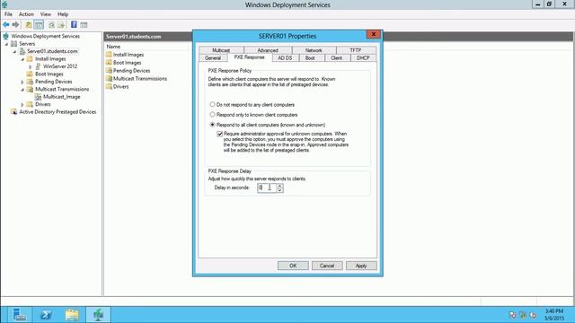Click Windows Deployment Services taskbar icon
Viewport: 575px width, 323px height.
point(98,315)
